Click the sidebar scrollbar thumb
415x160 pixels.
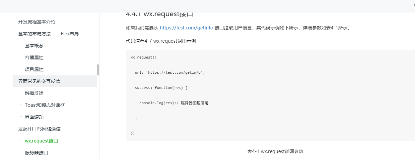(x=98, y=70)
